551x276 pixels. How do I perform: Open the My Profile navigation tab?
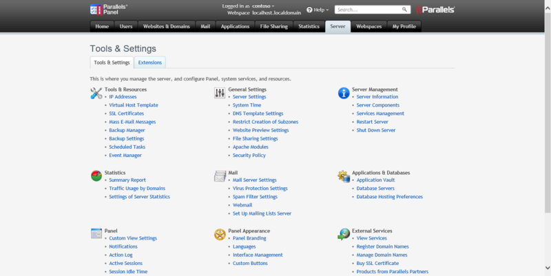(x=404, y=26)
